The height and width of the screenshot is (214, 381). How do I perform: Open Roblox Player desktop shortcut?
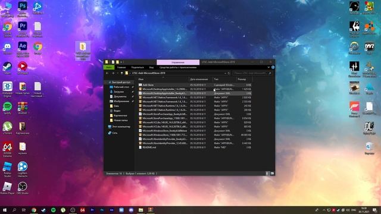(8, 188)
